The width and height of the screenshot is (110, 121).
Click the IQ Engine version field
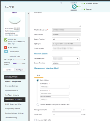tap(66, 44)
